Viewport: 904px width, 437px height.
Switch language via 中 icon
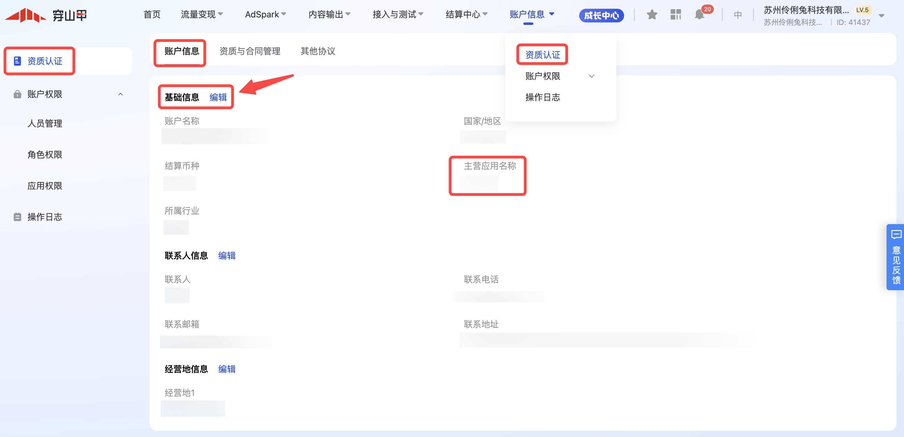738,15
